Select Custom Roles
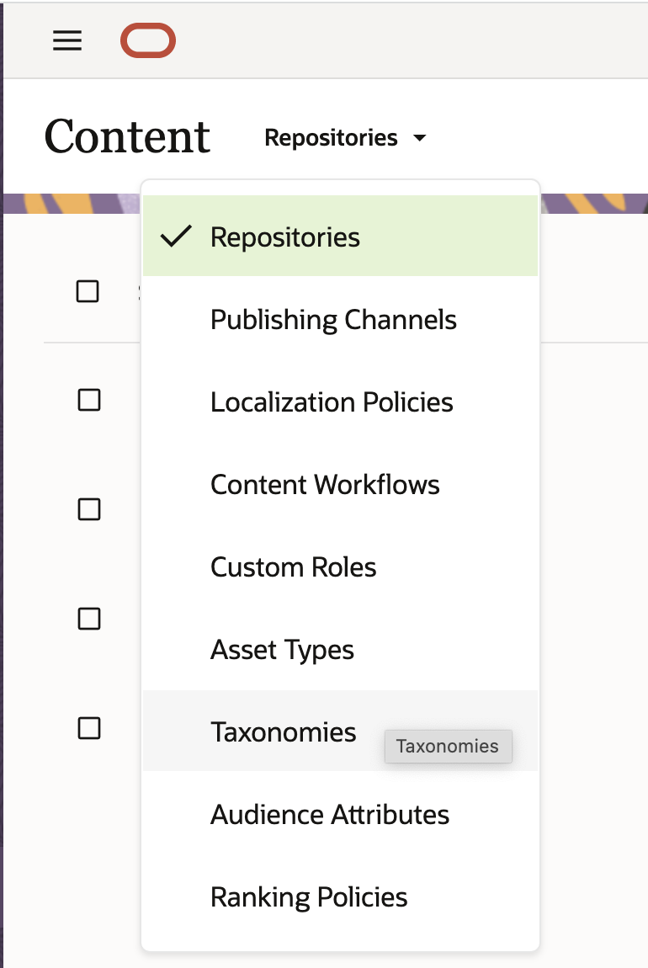The image size is (648, 968). click(293, 567)
